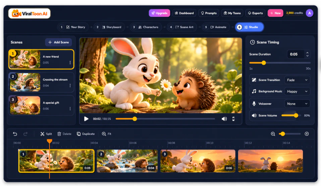Open the user avatar menu

(x=310, y=13)
